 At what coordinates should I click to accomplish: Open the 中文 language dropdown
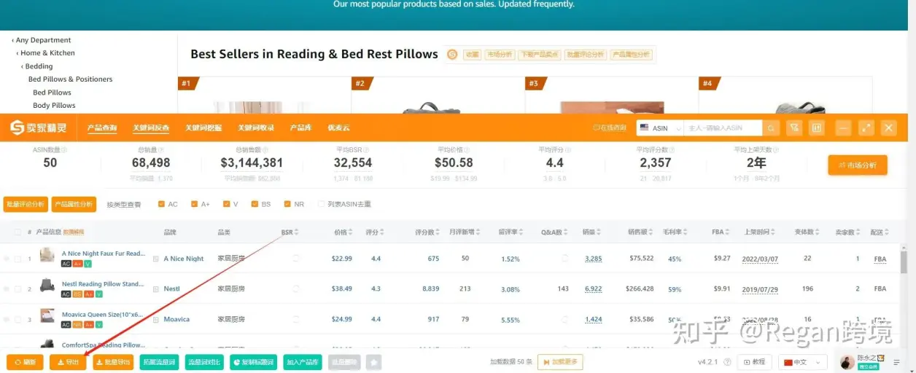pos(802,362)
